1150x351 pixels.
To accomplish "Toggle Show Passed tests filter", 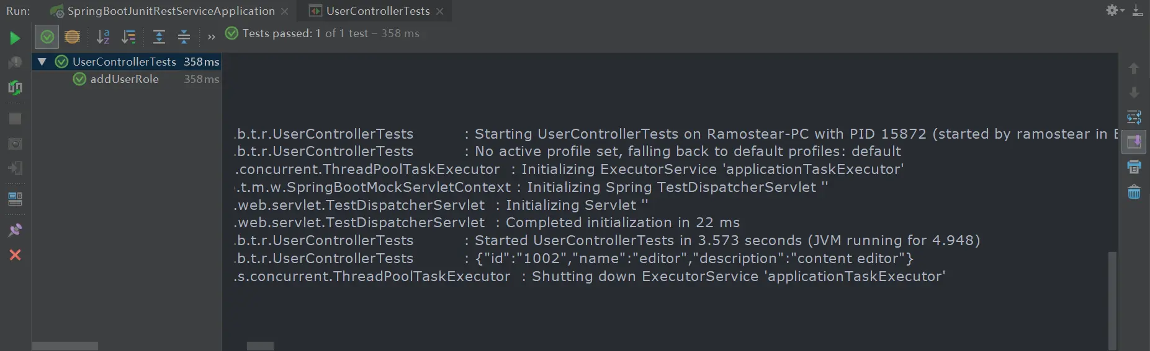I will pyautogui.click(x=47, y=37).
